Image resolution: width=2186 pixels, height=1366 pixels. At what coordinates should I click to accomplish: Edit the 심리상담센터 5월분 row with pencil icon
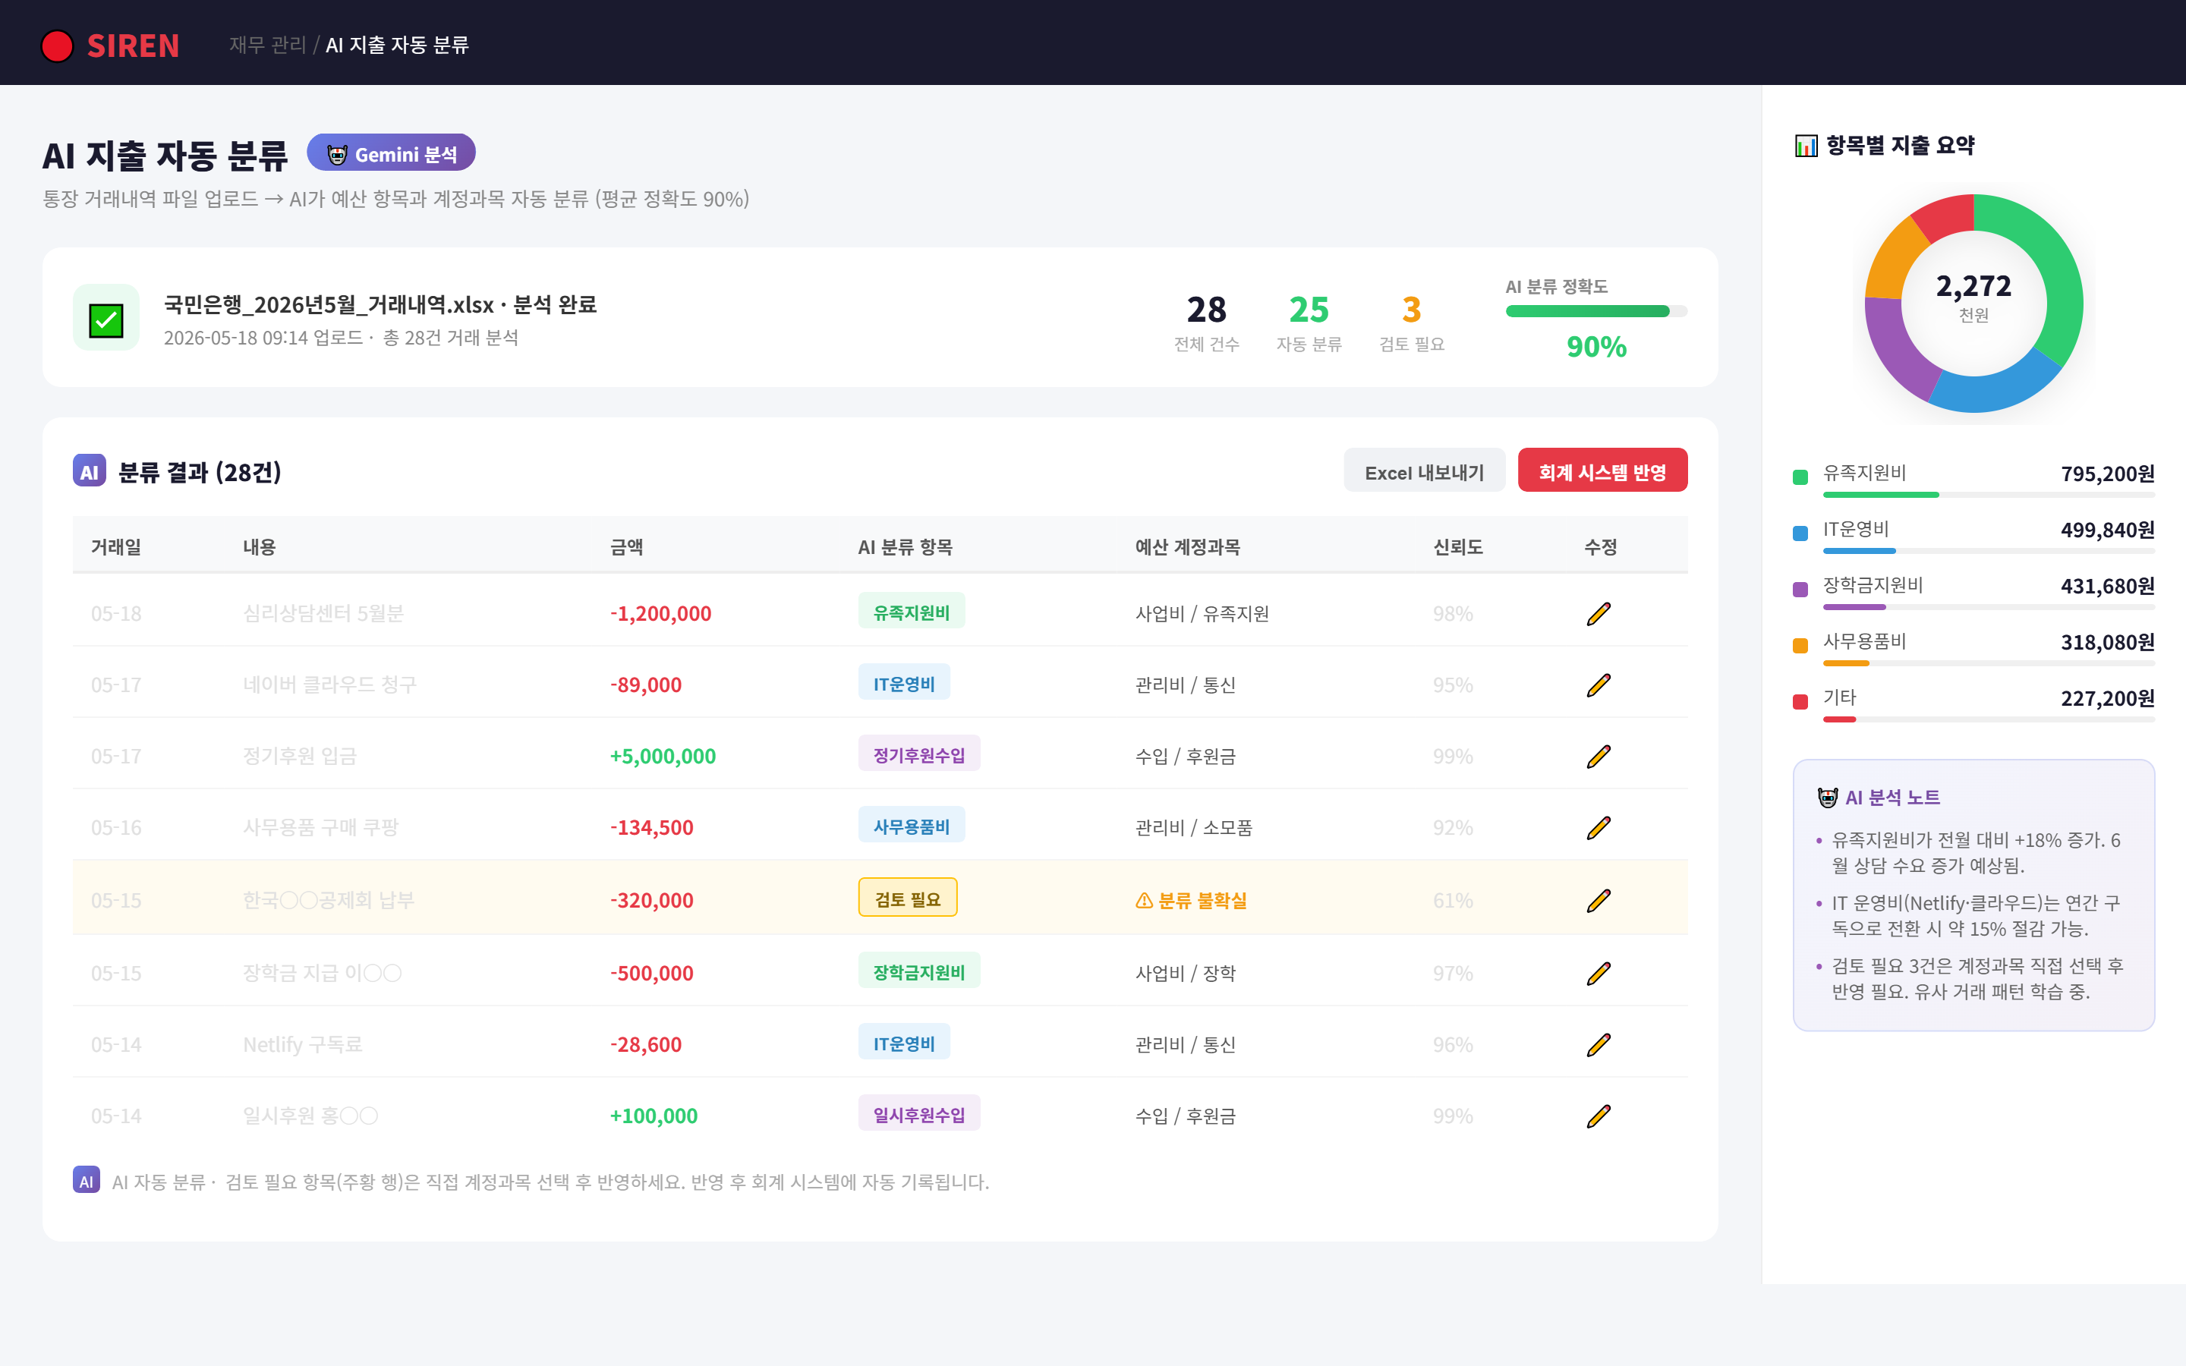click(1598, 613)
